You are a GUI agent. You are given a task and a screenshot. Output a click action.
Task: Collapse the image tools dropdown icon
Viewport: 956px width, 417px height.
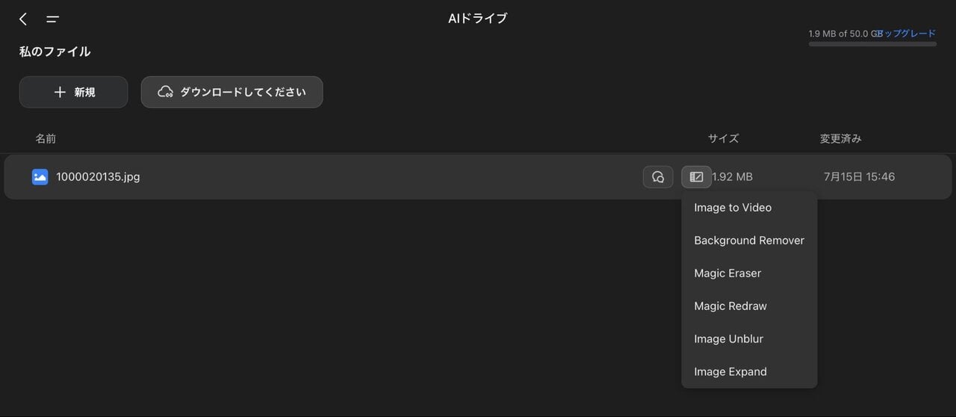(x=696, y=177)
